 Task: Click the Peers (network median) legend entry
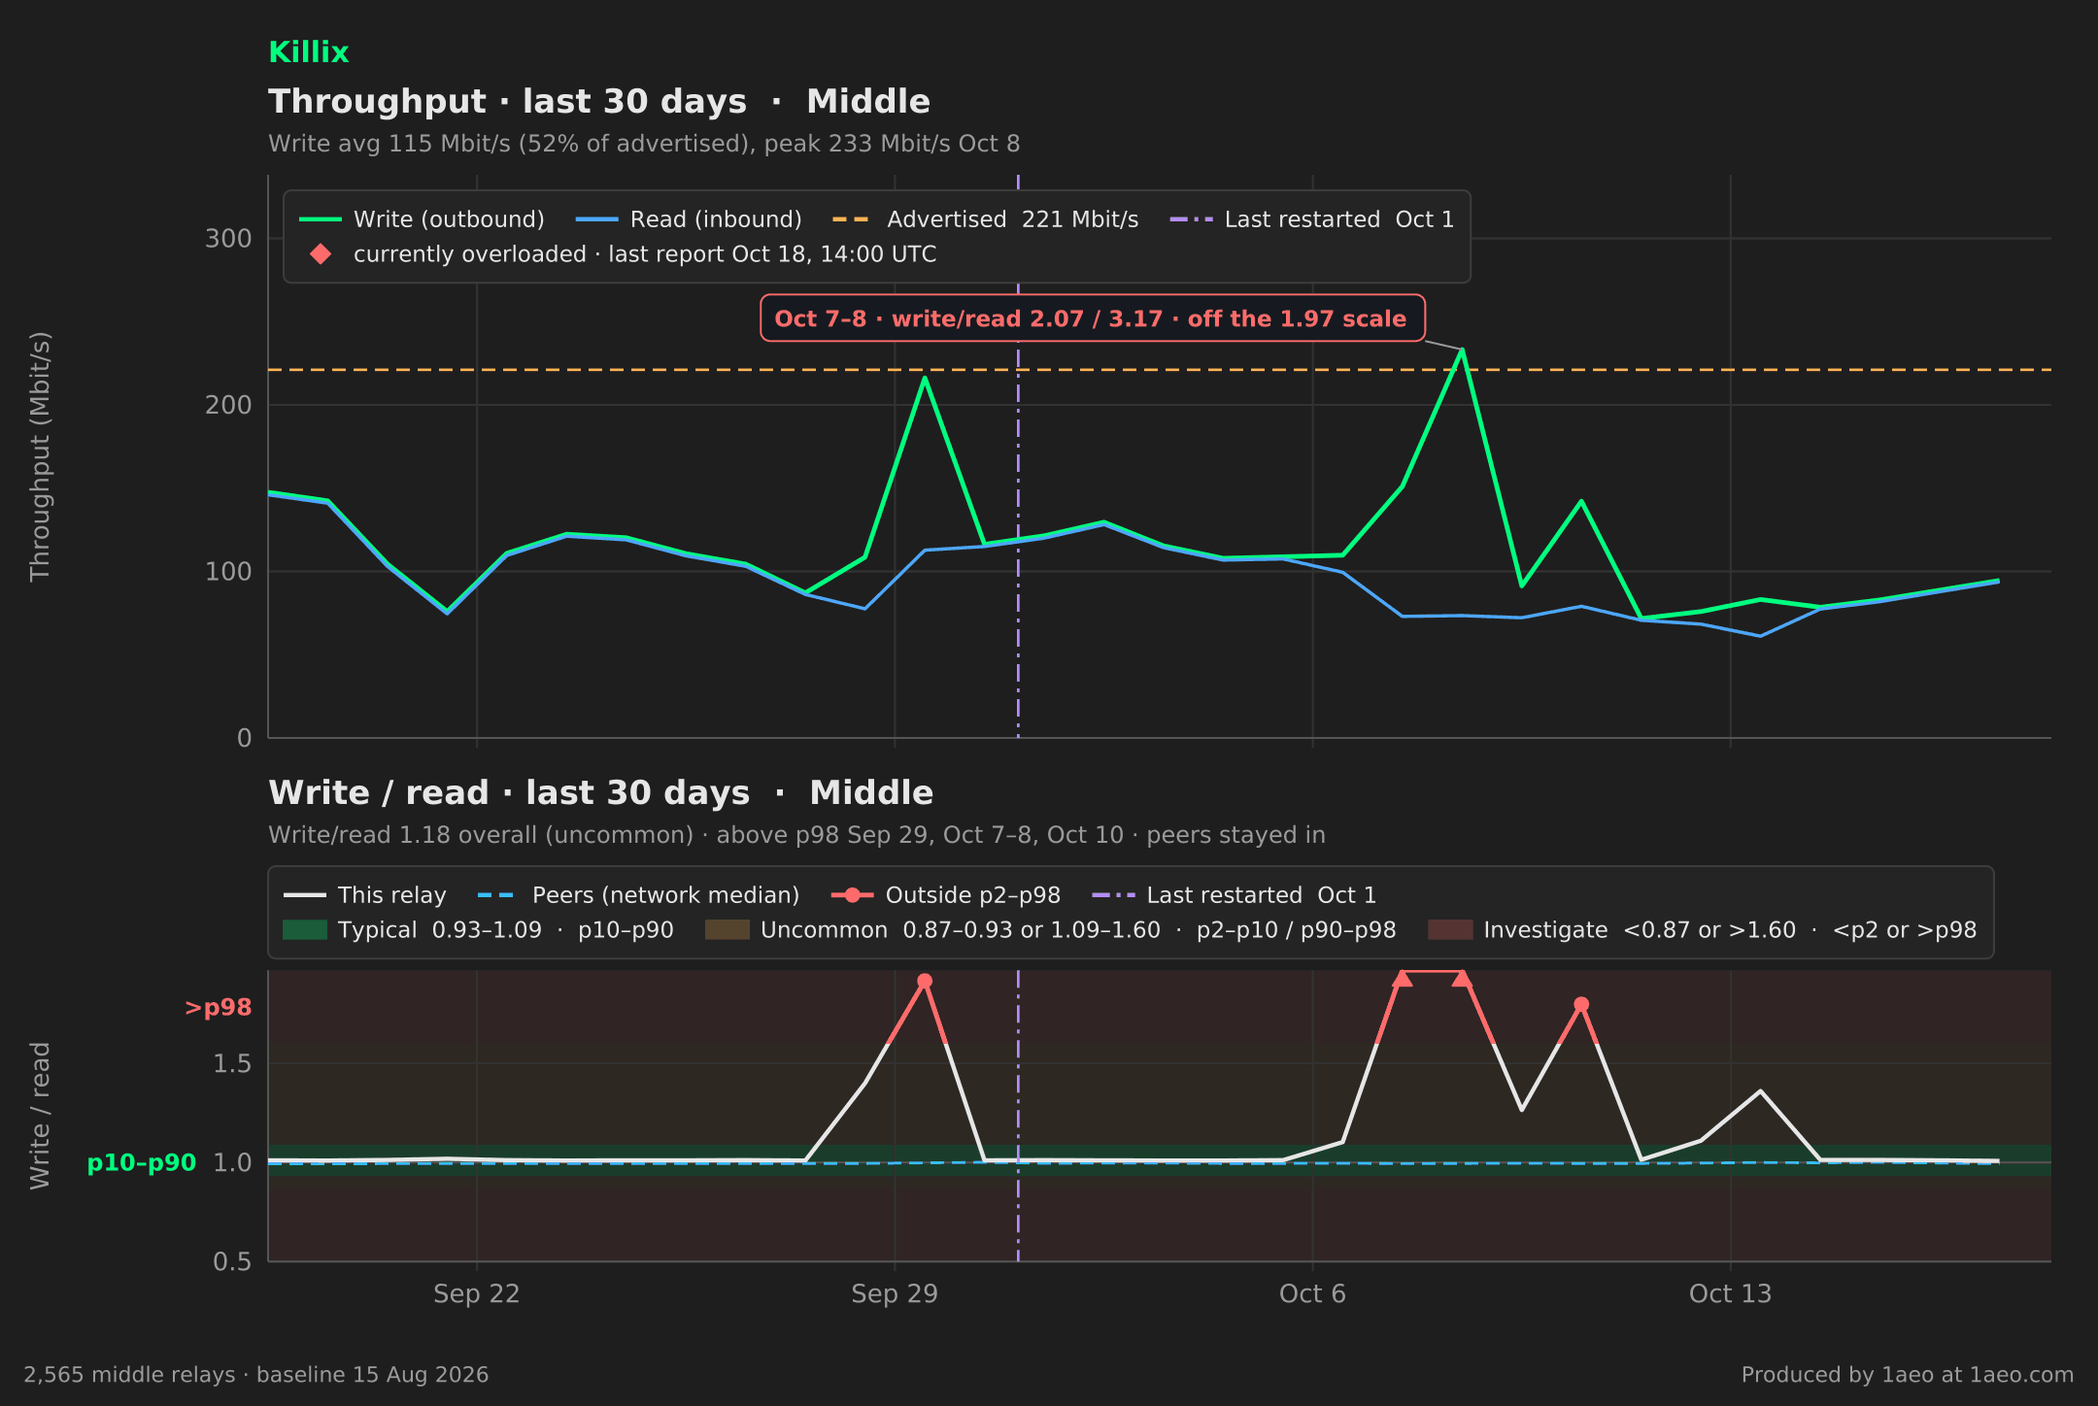pos(638,895)
